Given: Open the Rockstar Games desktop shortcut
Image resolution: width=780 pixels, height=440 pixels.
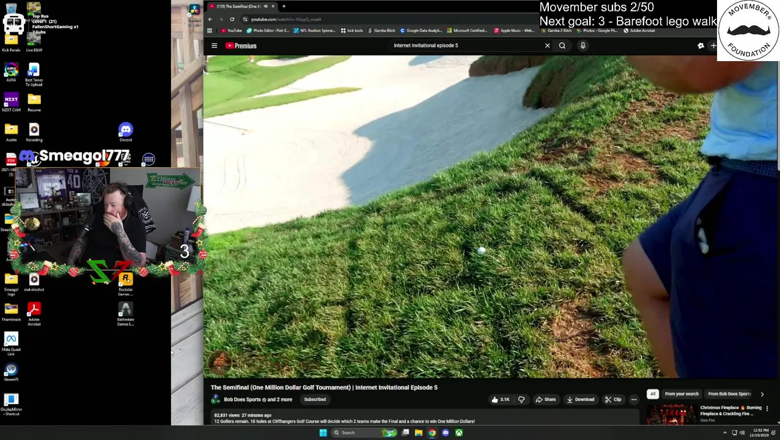Looking at the screenshot, I should coord(125,284).
